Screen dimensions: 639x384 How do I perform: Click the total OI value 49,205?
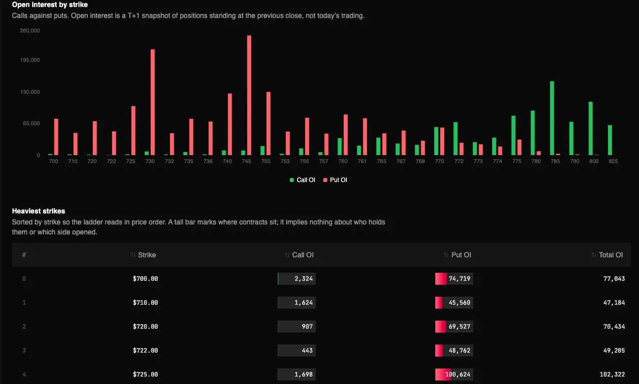pyautogui.click(x=614, y=351)
